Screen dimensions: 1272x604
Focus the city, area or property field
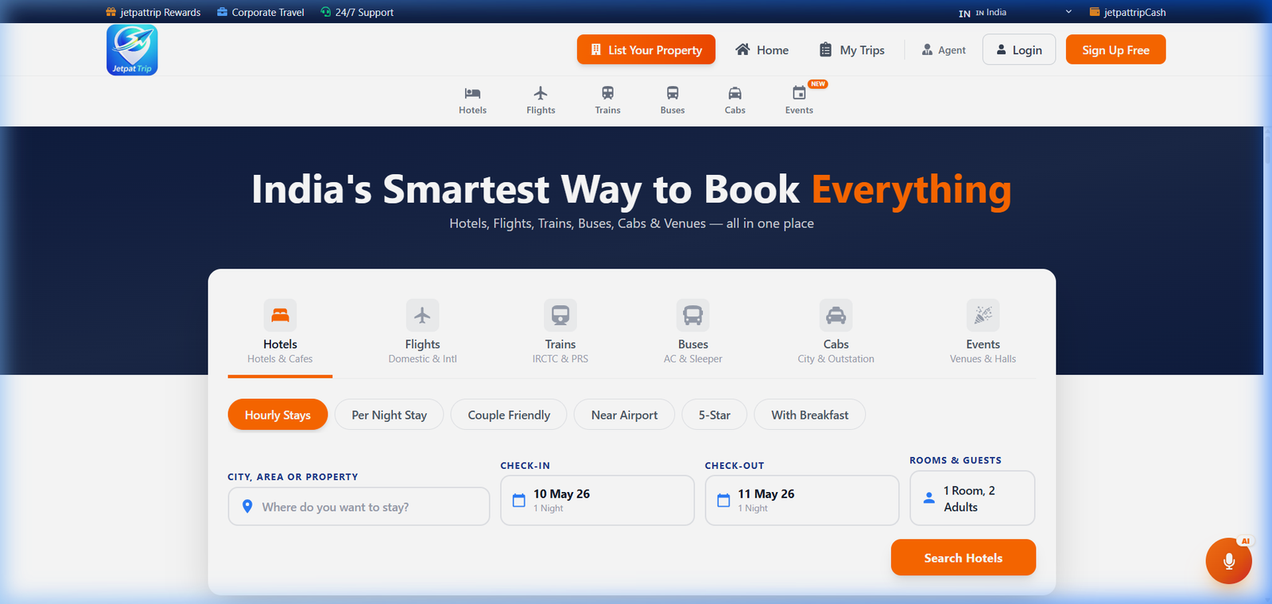pyautogui.click(x=359, y=506)
